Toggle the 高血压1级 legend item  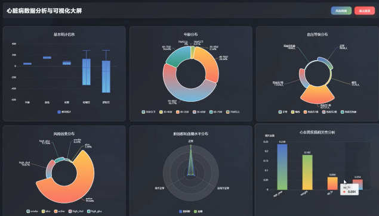[x=311, y=112]
